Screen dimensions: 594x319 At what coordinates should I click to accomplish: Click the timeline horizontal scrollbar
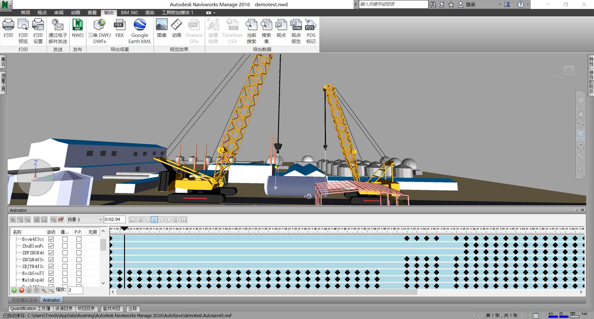tap(267, 292)
